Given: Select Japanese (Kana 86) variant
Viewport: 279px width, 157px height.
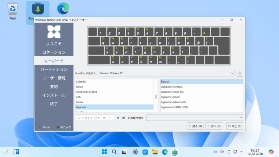Looking at the screenshot, I should pos(202,92).
